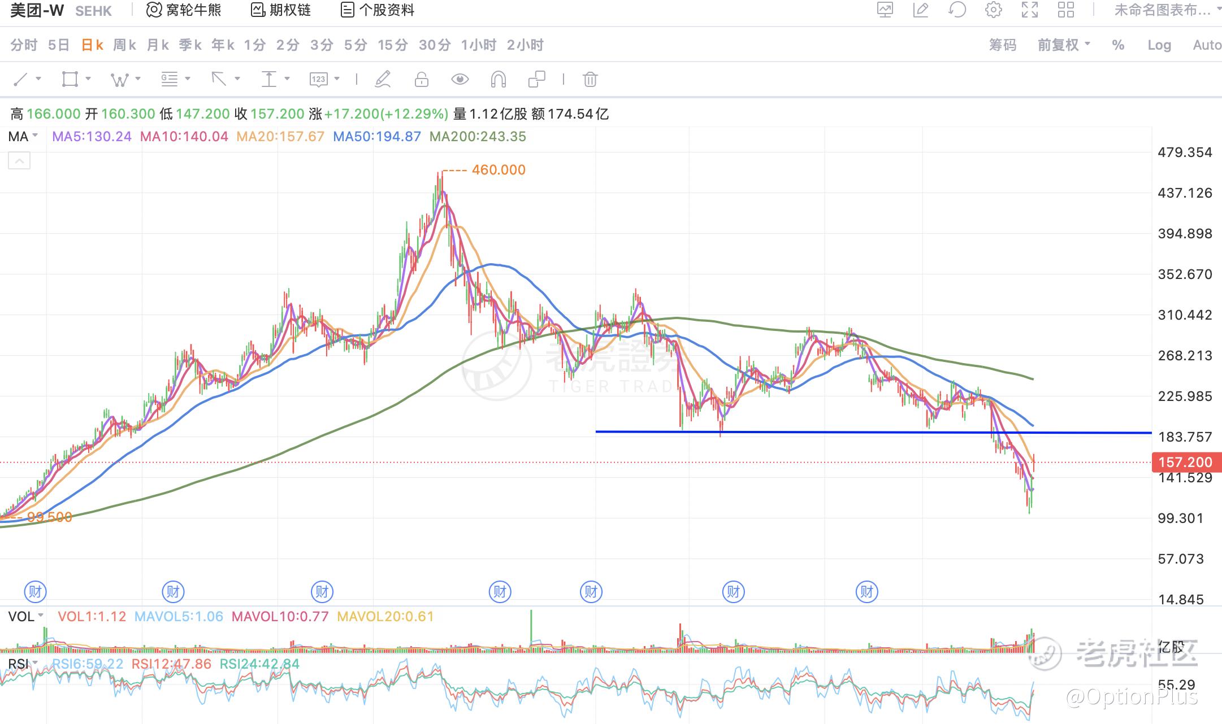The width and height of the screenshot is (1222, 724).
Task: Click the 美团-W stock name
Action: [37, 10]
